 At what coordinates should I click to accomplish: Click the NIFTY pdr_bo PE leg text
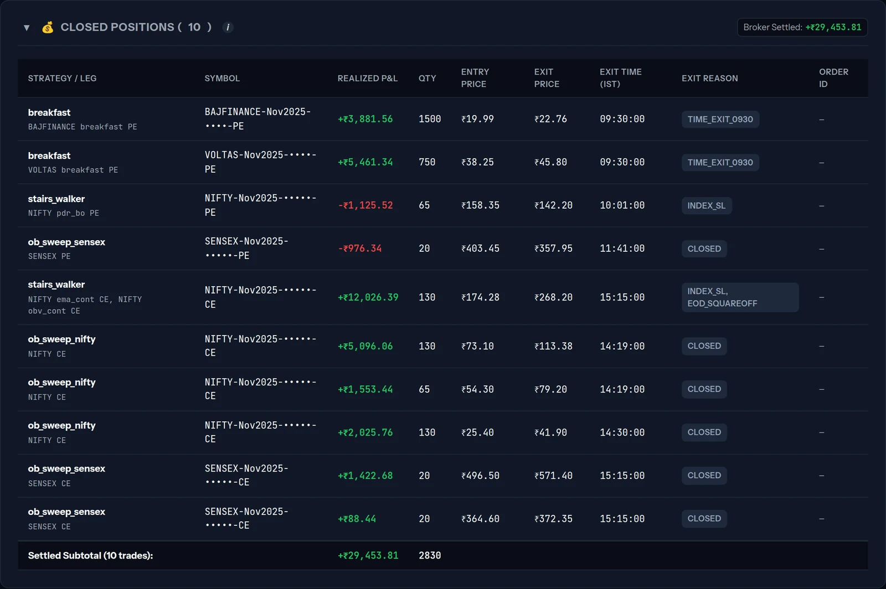pyautogui.click(x=64, y=213)
